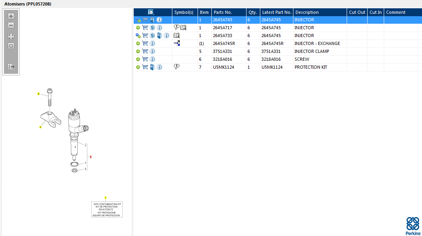Click the four-squares grid view icon
This screenshot has height=236, width=422.
pos(11,37)
